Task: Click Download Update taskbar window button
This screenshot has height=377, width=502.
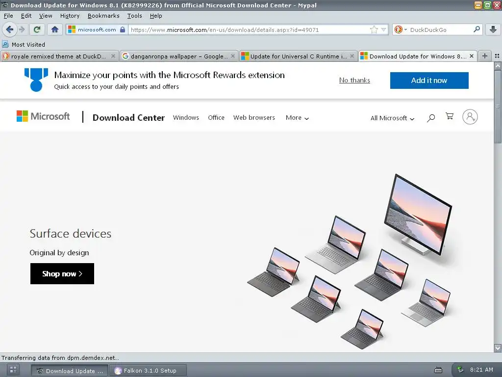Action: [x=70, y=371]
